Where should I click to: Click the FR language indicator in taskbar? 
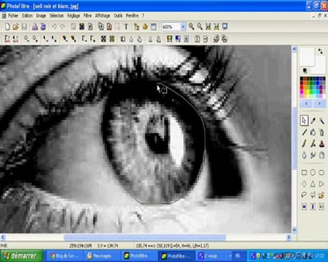click(x=238, y=255)
